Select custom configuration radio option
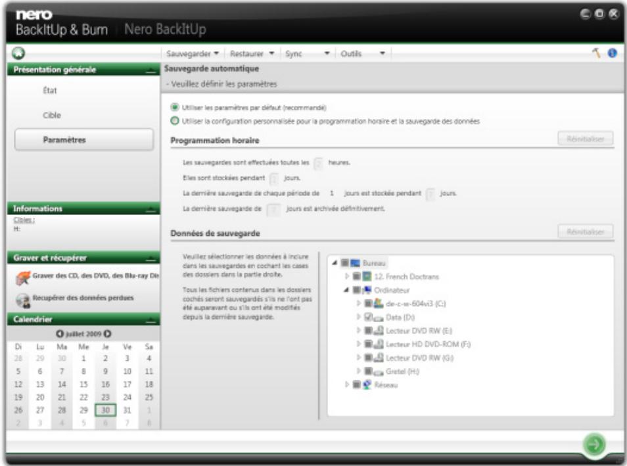 174,121
